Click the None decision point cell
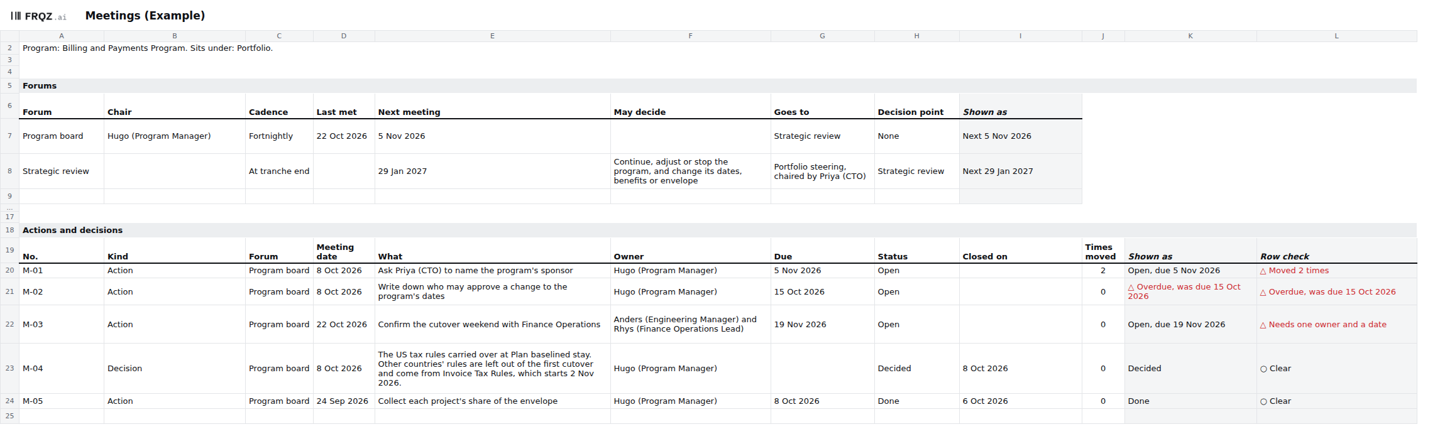The width and height of the screenshot is (1440, 434). pyautogui.click(x=916, y=136)
